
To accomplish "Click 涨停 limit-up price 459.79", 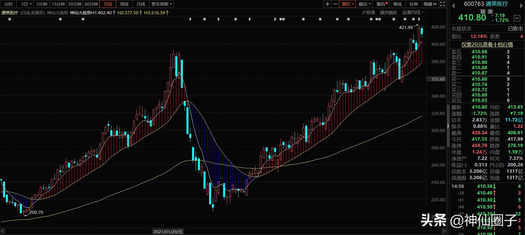I will (479, 146).
